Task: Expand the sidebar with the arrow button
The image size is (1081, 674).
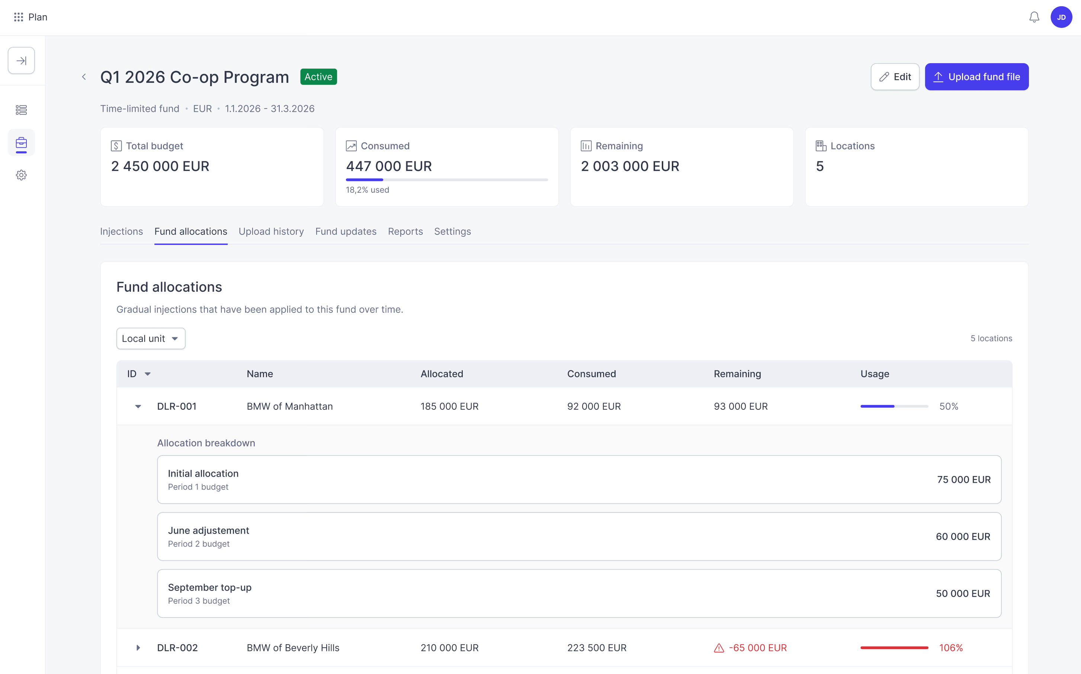Action: tap(22, 60)
